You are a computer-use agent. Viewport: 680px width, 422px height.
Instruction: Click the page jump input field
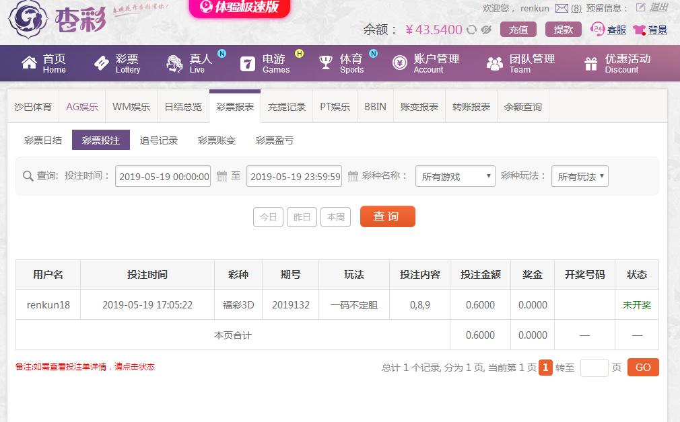(x=594, y=368)
